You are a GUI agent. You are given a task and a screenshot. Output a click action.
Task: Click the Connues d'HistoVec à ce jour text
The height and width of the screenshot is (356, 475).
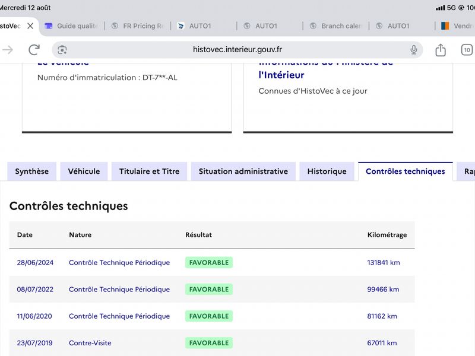coord(313,91)
